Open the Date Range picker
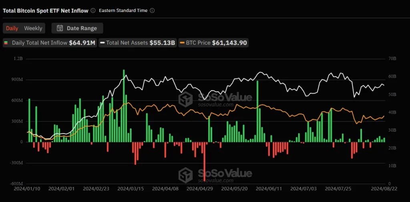Viewport: 410px width, 202px height. tap(77, 28)
